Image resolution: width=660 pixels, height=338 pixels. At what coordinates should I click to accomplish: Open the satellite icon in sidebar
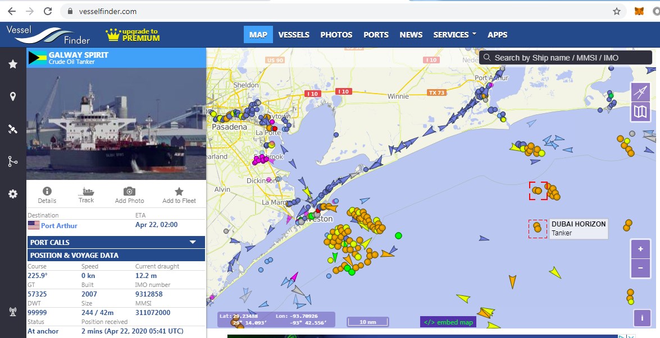click(x=13, y=129)
